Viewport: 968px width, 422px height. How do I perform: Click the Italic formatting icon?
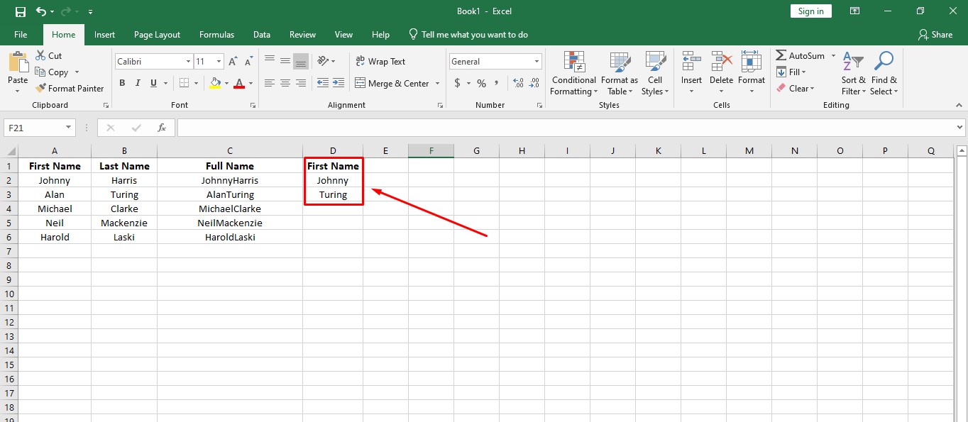[x=137, y=83]
